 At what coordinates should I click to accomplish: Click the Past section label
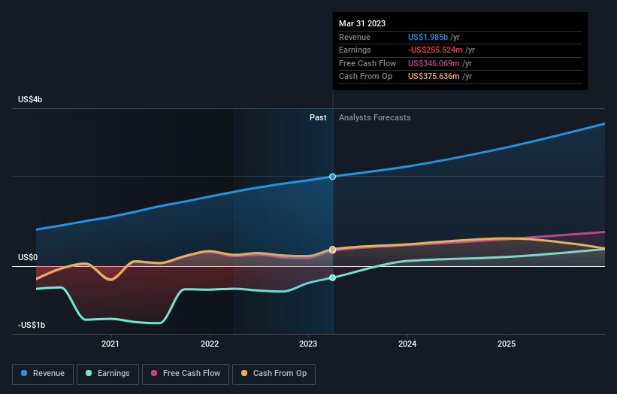[x=318, y=117]
